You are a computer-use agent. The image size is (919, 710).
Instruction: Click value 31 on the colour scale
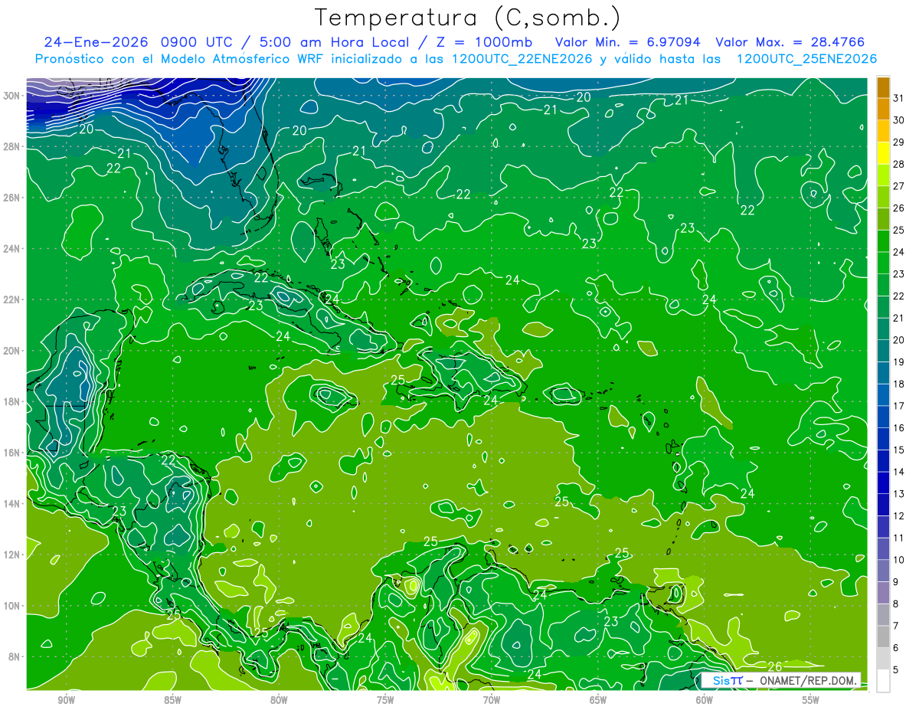click(x=899, y=98)
